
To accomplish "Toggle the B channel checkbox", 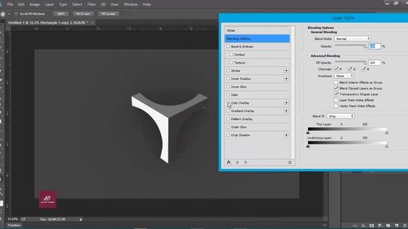I will click(x=364, y=69).
